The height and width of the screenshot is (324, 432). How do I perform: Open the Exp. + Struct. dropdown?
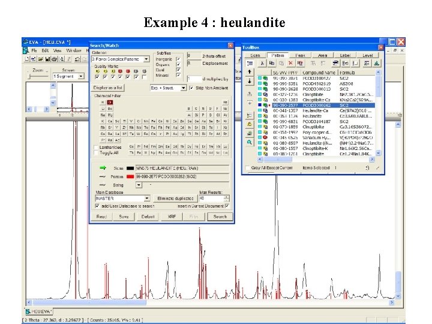click(183, 88)
